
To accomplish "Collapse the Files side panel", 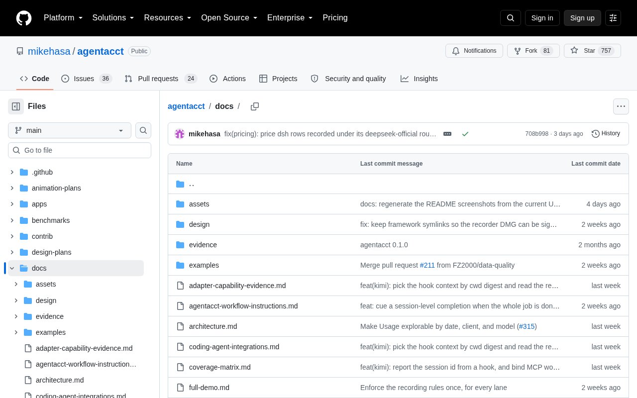I will point(16,106).
